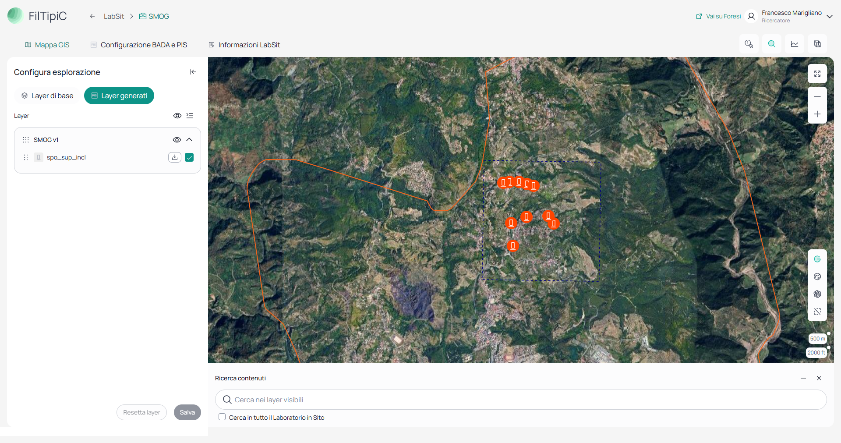Follow the Vai su Foresi link
The height and width of the screenshot is (443, 841).
click(x=718, y=16)
